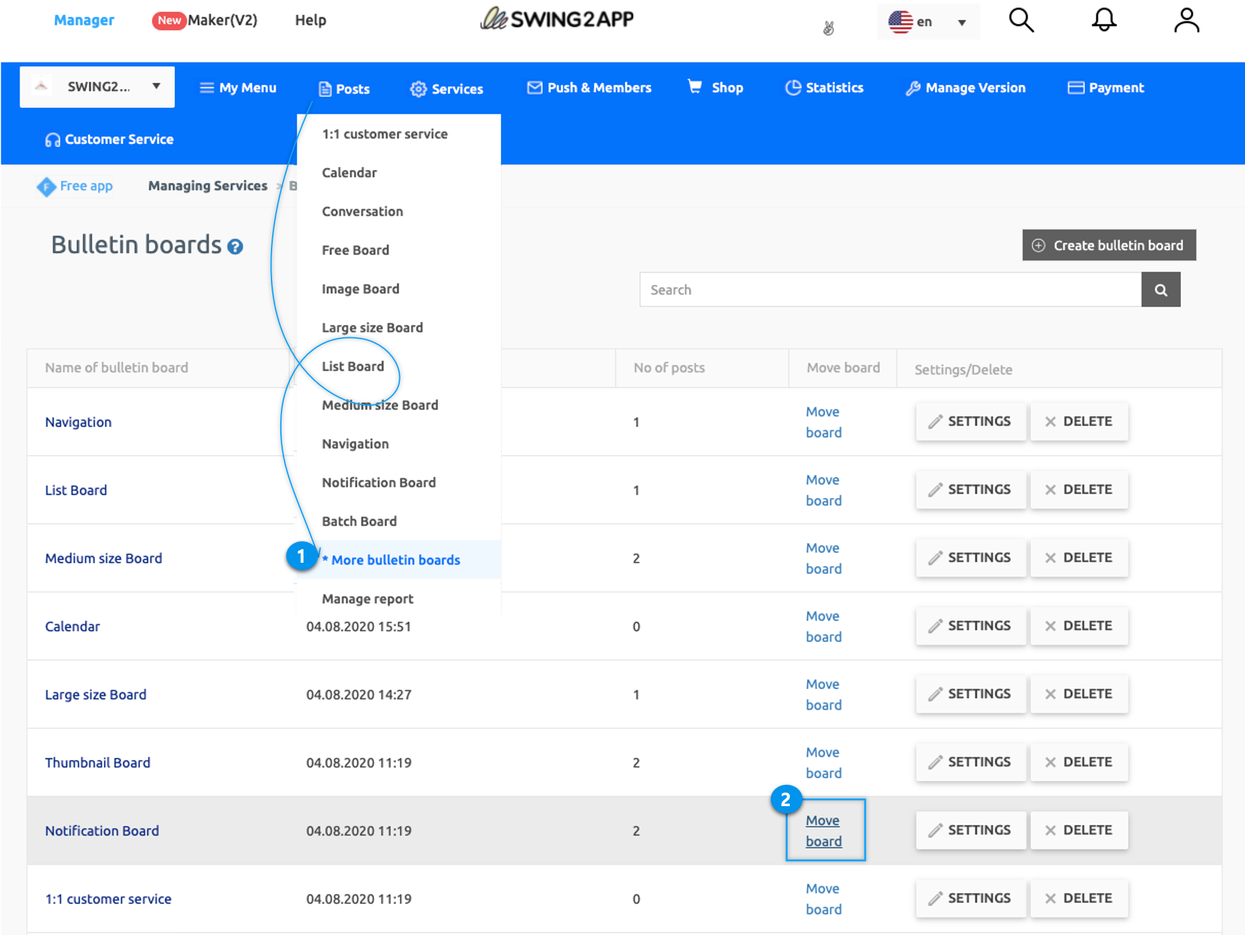Click the Statistics pie chart icon
This screenshot has width=1245, height=935.
pos(792,88)
